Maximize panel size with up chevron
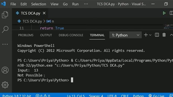 pos(171,35)
